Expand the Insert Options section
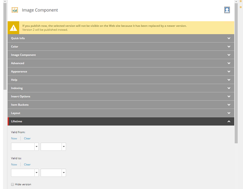 click(121, 96)
